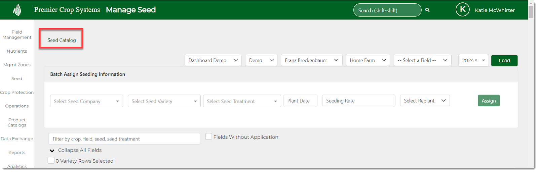
Task: Select Seed in the sidebar
Action: click(17, 78)
